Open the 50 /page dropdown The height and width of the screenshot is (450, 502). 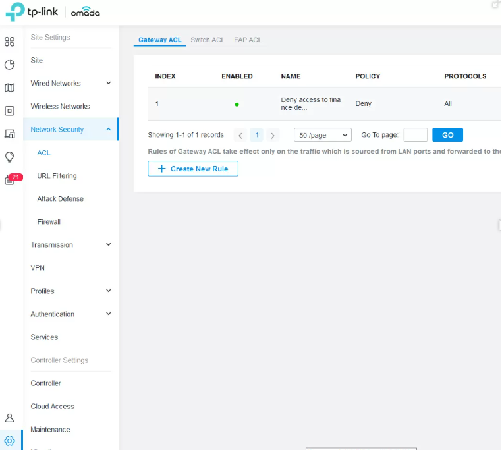322,135
